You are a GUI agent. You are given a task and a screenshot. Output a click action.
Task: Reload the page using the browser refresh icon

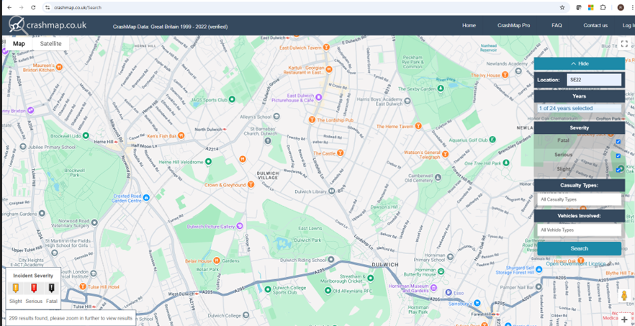[34, 7]
